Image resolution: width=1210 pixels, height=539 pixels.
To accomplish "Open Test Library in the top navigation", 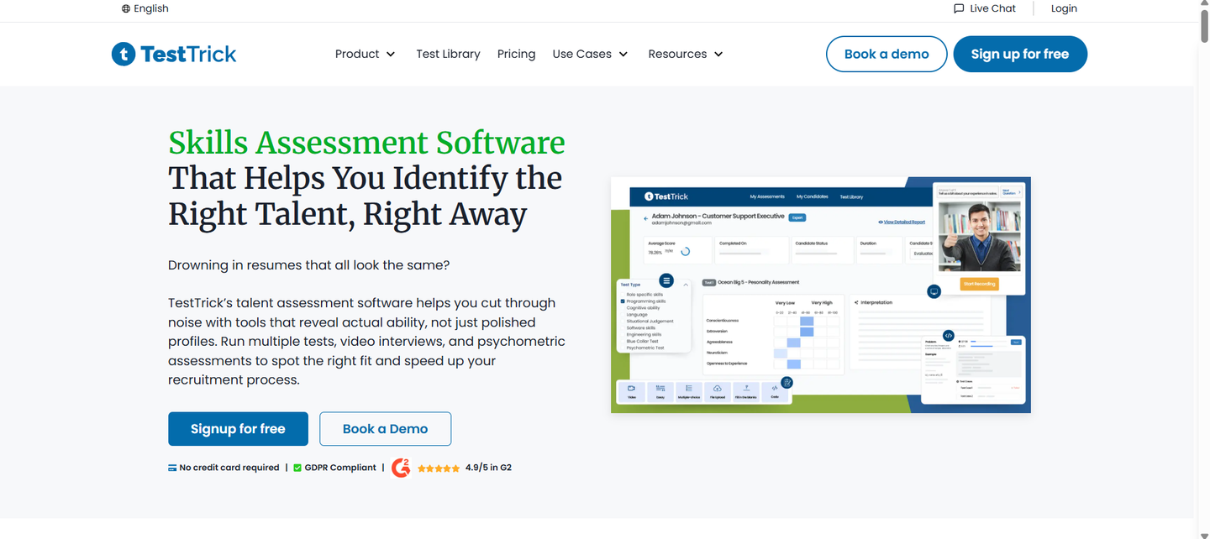I will tap(448, 54).
